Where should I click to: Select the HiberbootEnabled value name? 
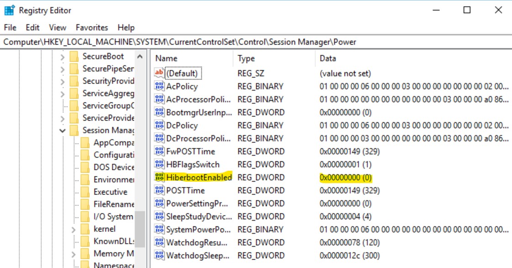click(x=199, y=177)
